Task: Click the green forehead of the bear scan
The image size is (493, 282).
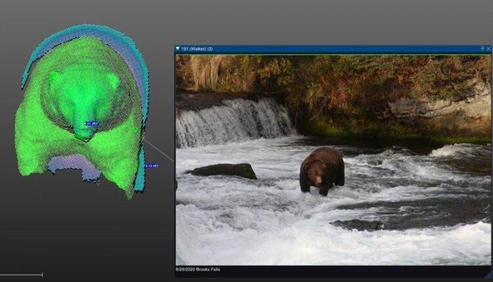Action: click(x=84, y=85)
